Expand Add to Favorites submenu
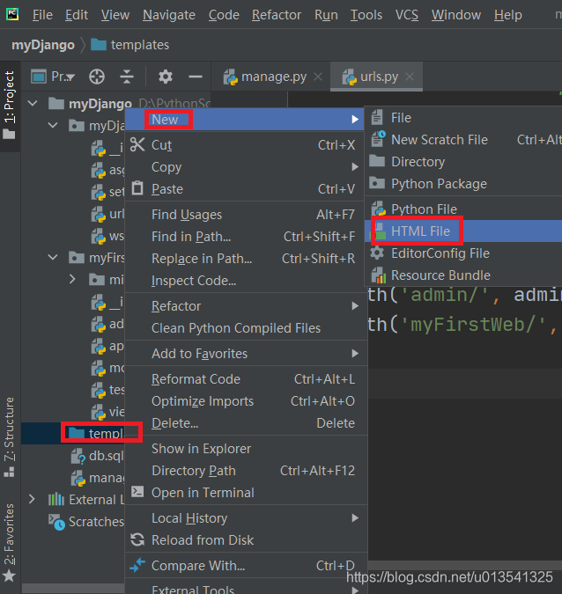562x594 pixels. (246, 354)
